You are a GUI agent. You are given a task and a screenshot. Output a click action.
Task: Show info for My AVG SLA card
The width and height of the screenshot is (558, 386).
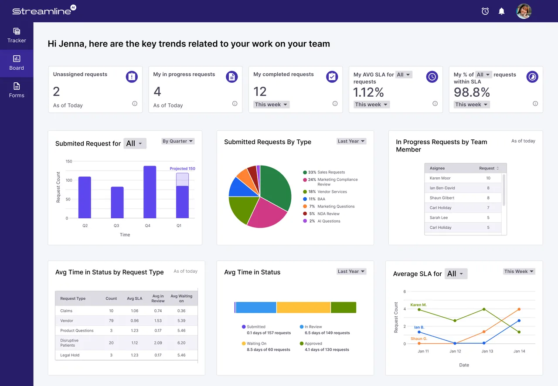435,104
